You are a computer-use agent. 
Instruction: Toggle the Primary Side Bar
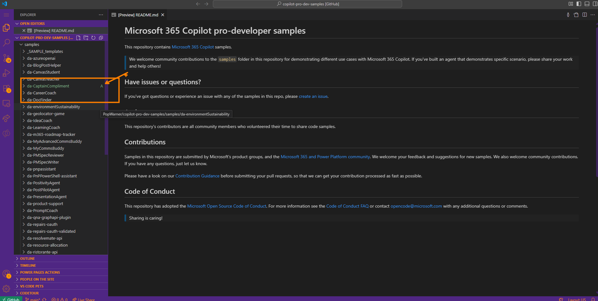[579, 4]
